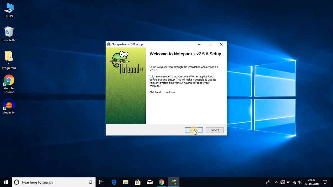The height and width of the screenshot is (187, 333).
Task: Cancel the Notepad++ setup
Action: coord(215,130)
